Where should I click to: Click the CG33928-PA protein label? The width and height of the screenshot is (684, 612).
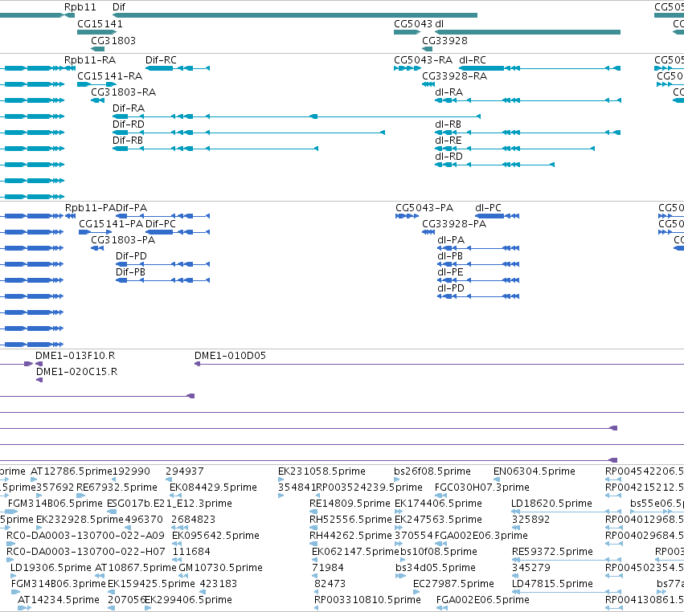tap(454, 224)
